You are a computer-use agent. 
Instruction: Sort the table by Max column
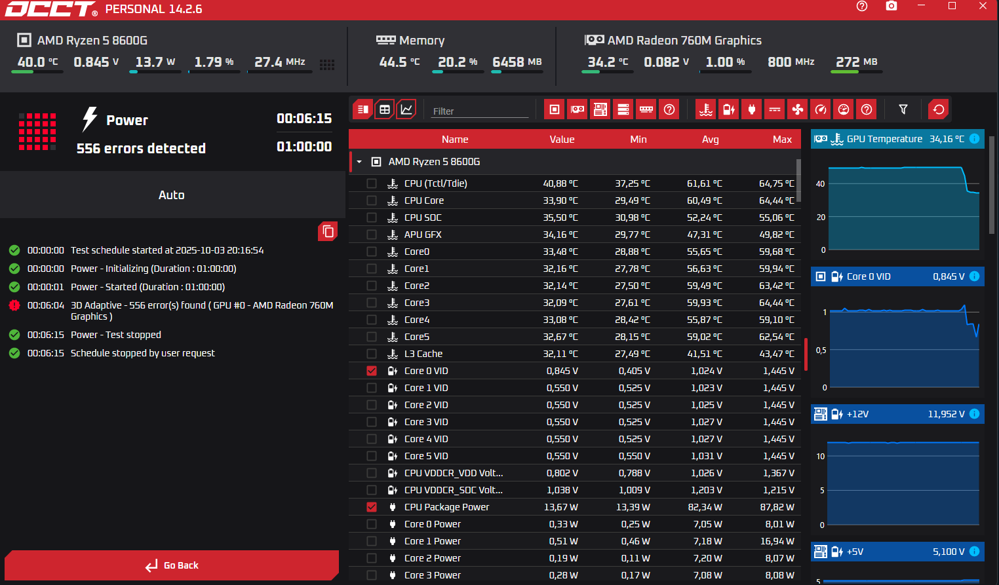pyautogui.click(x=782, y=139)
